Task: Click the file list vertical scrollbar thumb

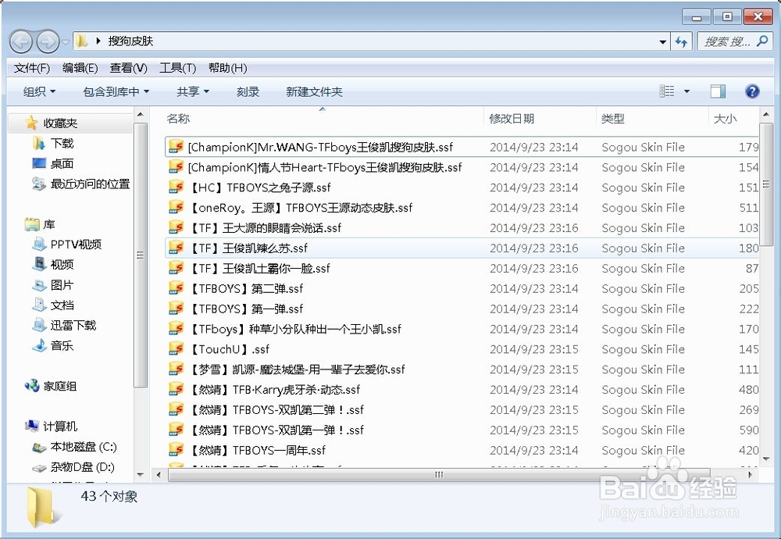Action: click(x=766, y=184)
